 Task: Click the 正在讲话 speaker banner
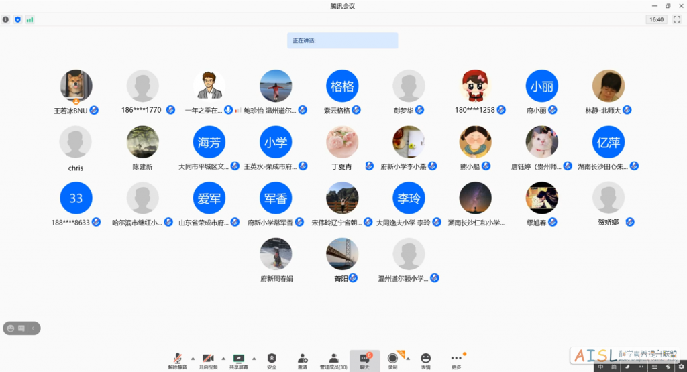click(x=343, y=40)
